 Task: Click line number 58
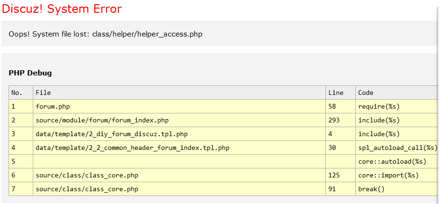(341, 106)
